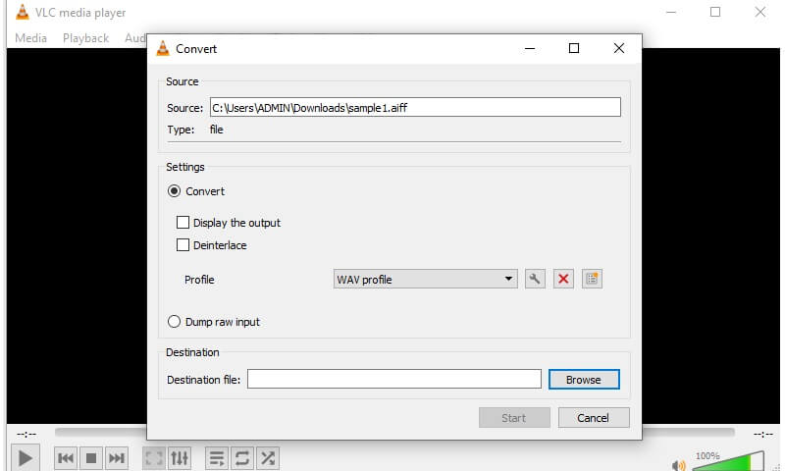Toggle fullscreen video mode
Screen dimensions: 785x471
pyautogui.click(x=153, y=457)
